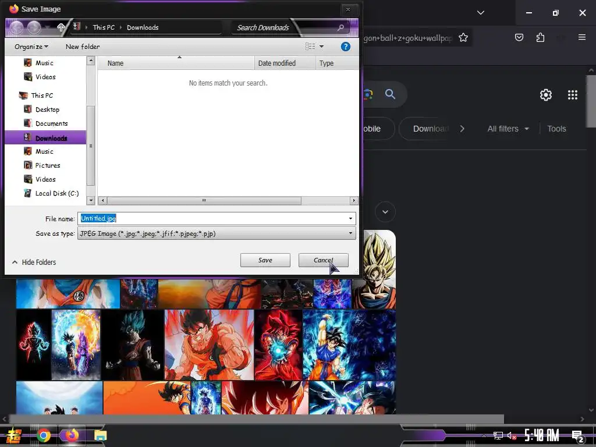Open the Save as type dropdown
Screen dimensions: 596x447
coord(217,233)
